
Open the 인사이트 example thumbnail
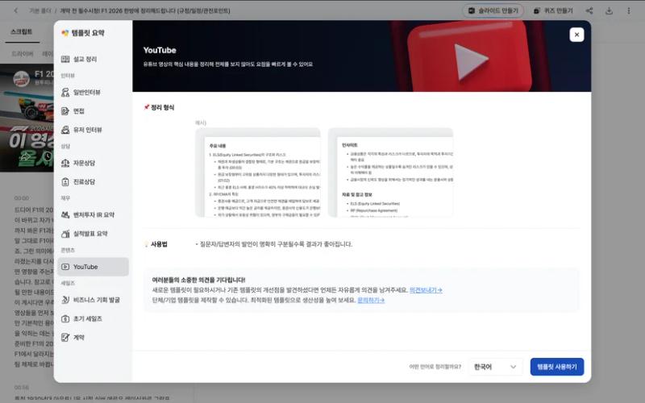point(390,172)
